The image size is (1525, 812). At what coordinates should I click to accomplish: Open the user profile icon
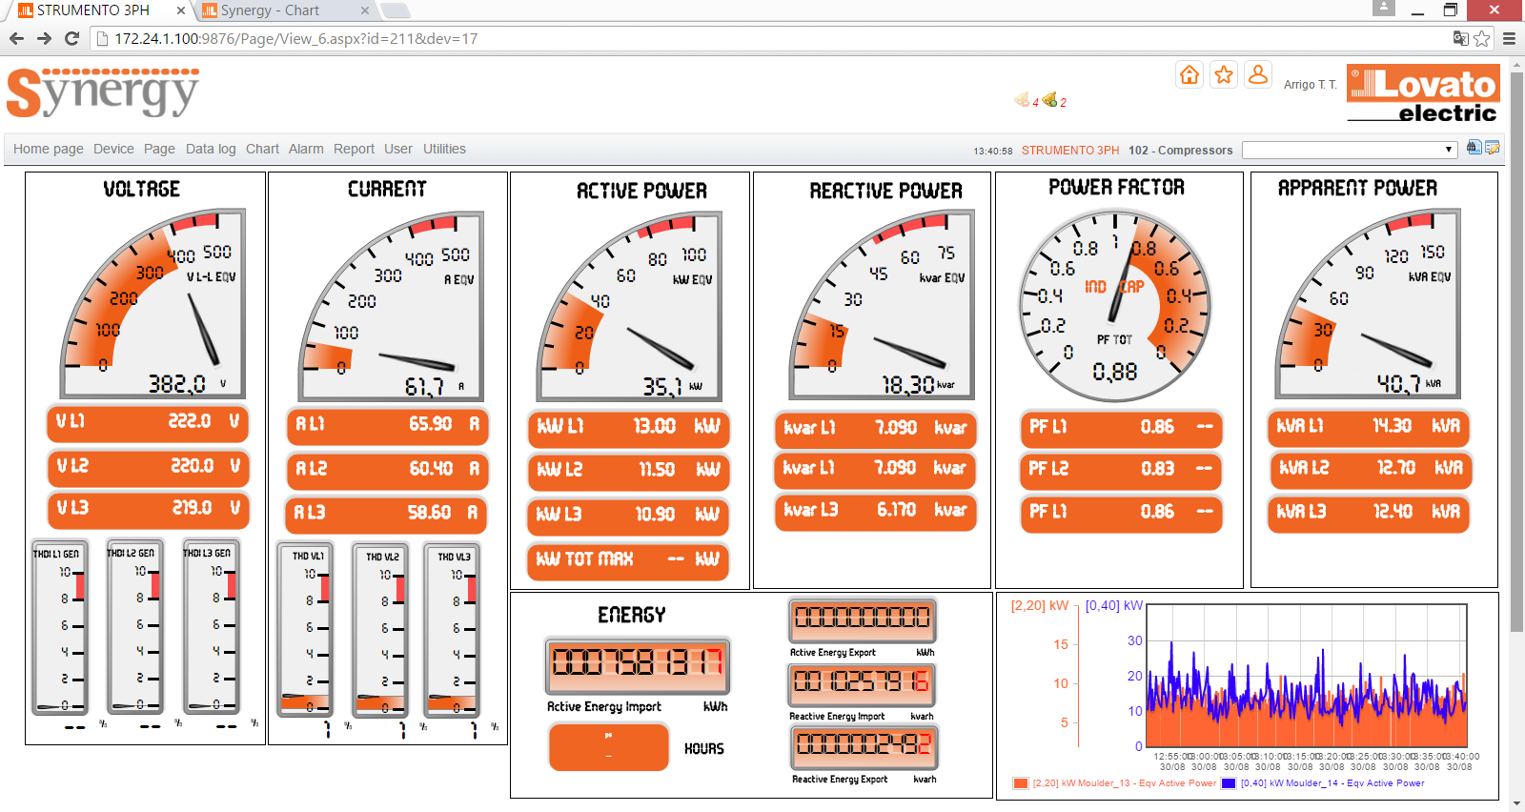point(1258,75)
